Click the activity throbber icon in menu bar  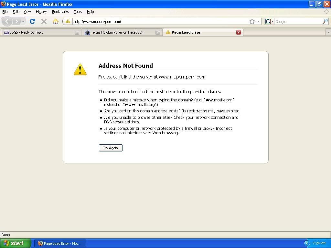click(326, 12)
